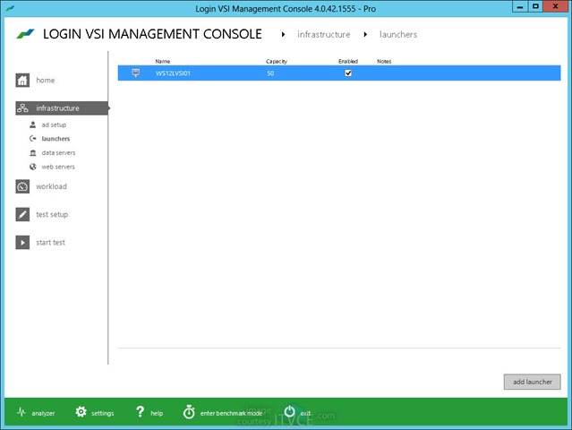Image resolution: width=572 pixels, height=430 pixels.
Task: Click the enter benchmark mode label
Action: 231,413
